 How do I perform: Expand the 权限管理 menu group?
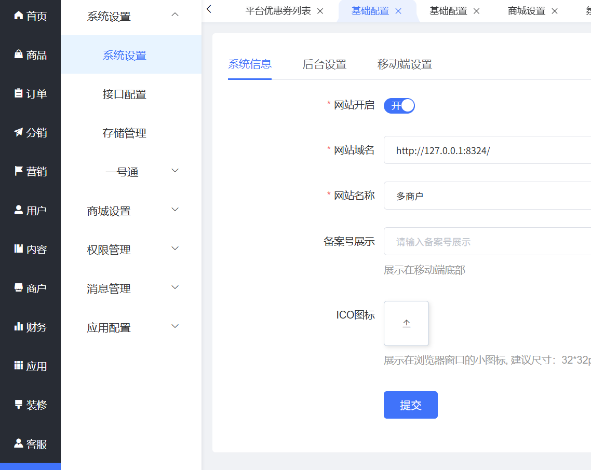[x=175, y=248]
